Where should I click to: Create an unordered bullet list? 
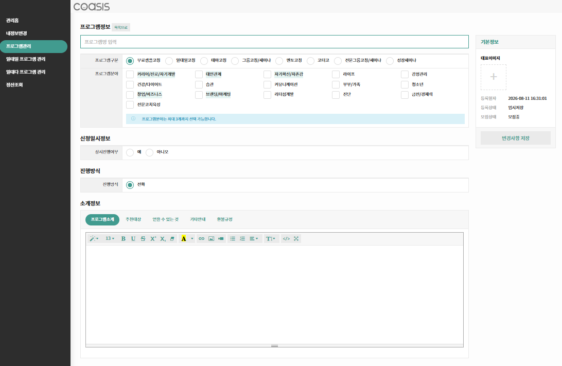click(x=233, y=239)
